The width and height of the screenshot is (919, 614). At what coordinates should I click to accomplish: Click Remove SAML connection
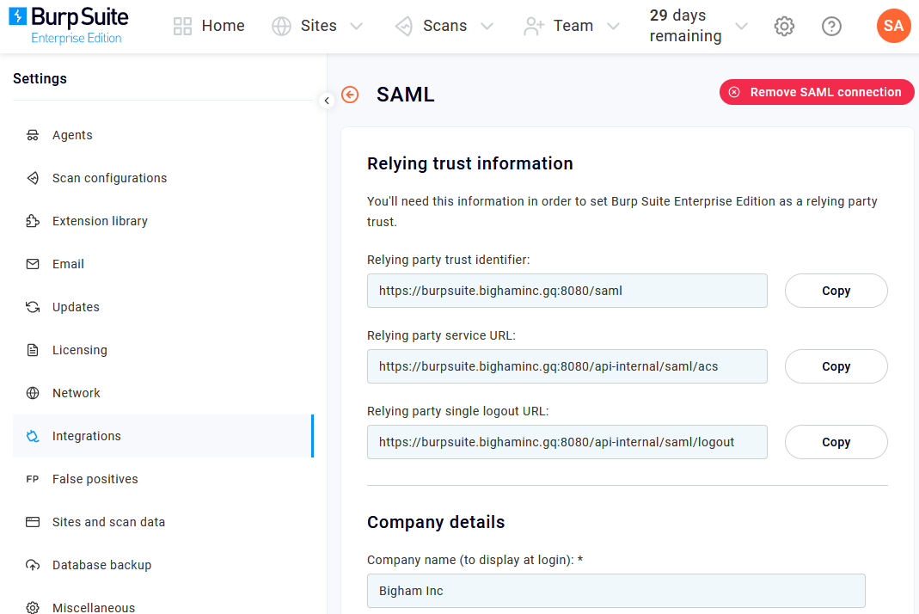pyautogui.click(x=816, y=92)
